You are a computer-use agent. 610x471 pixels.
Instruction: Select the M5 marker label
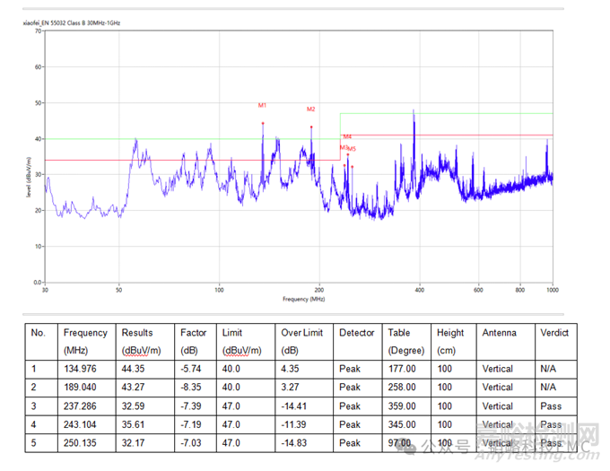352,149
